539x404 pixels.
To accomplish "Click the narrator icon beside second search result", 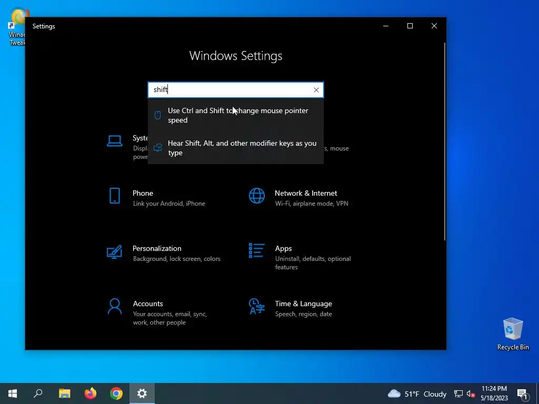I will point(158,148).
